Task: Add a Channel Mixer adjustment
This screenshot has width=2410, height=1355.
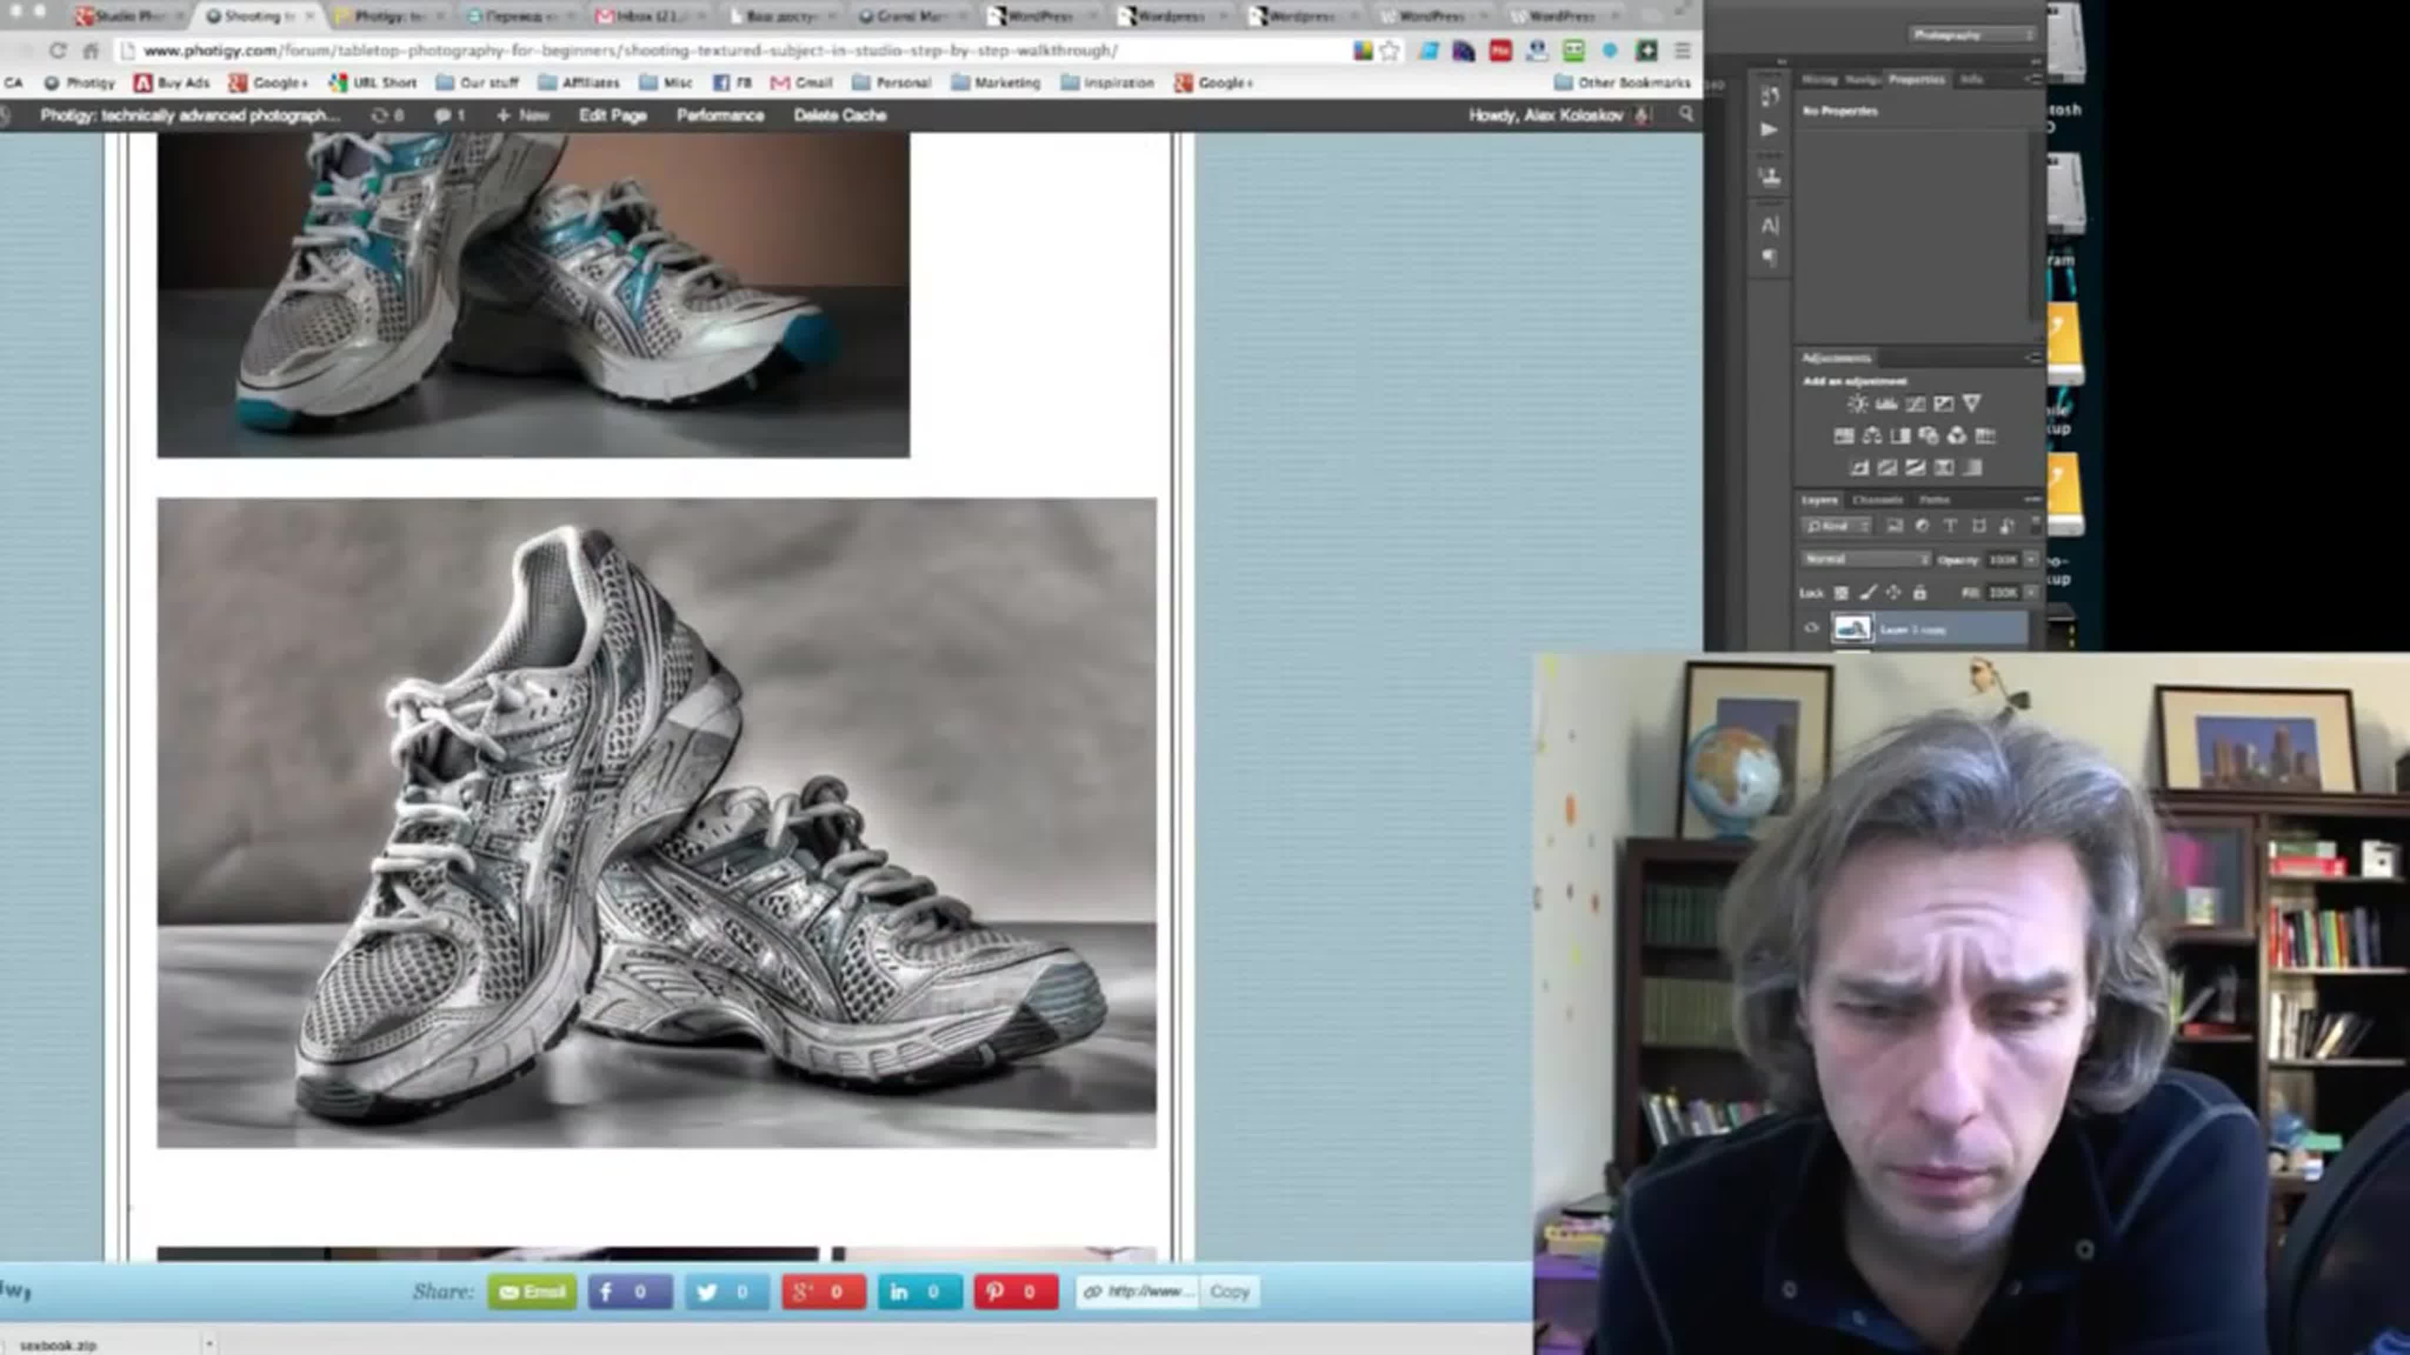Action: click(x=1956, y=436)
